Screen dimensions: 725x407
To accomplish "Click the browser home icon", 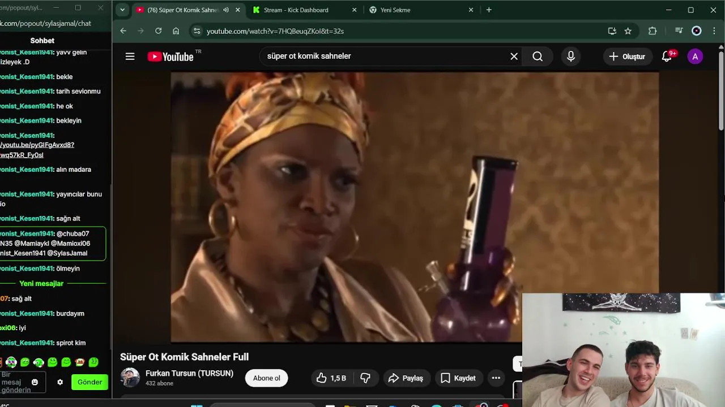I will 176,31.
